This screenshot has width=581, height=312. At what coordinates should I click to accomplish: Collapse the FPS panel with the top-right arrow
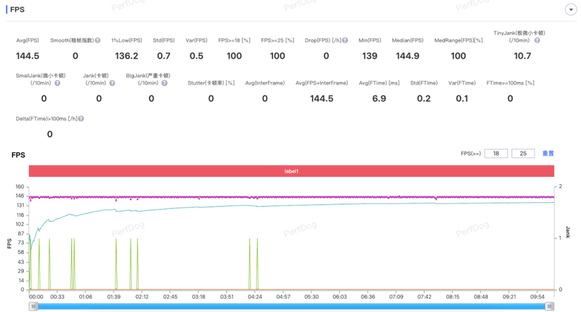(570, 10)
